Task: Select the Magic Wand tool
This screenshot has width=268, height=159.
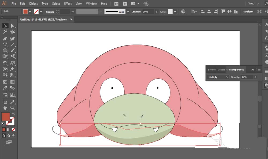Action: [x=5, y=32]
